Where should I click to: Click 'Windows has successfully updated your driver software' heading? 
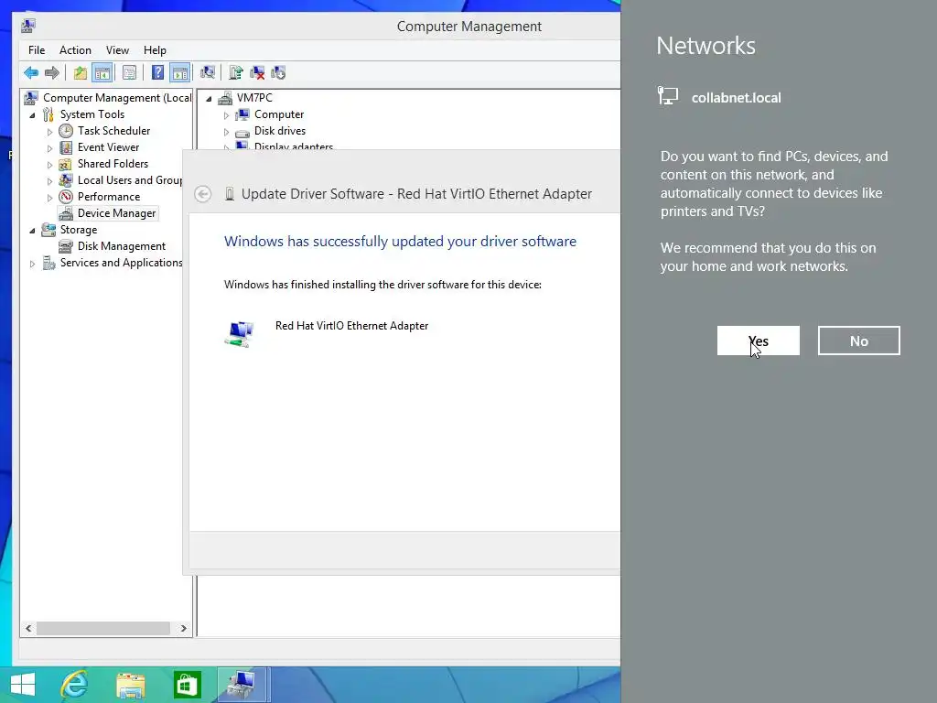click(x=401, y=241)
